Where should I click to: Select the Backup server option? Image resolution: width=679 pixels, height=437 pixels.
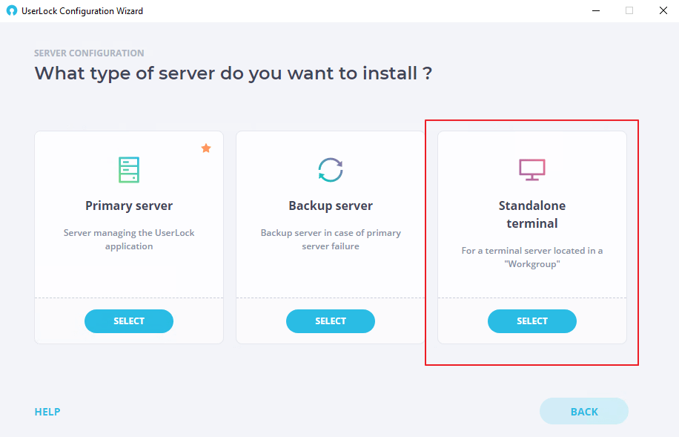tap(331, 321)
